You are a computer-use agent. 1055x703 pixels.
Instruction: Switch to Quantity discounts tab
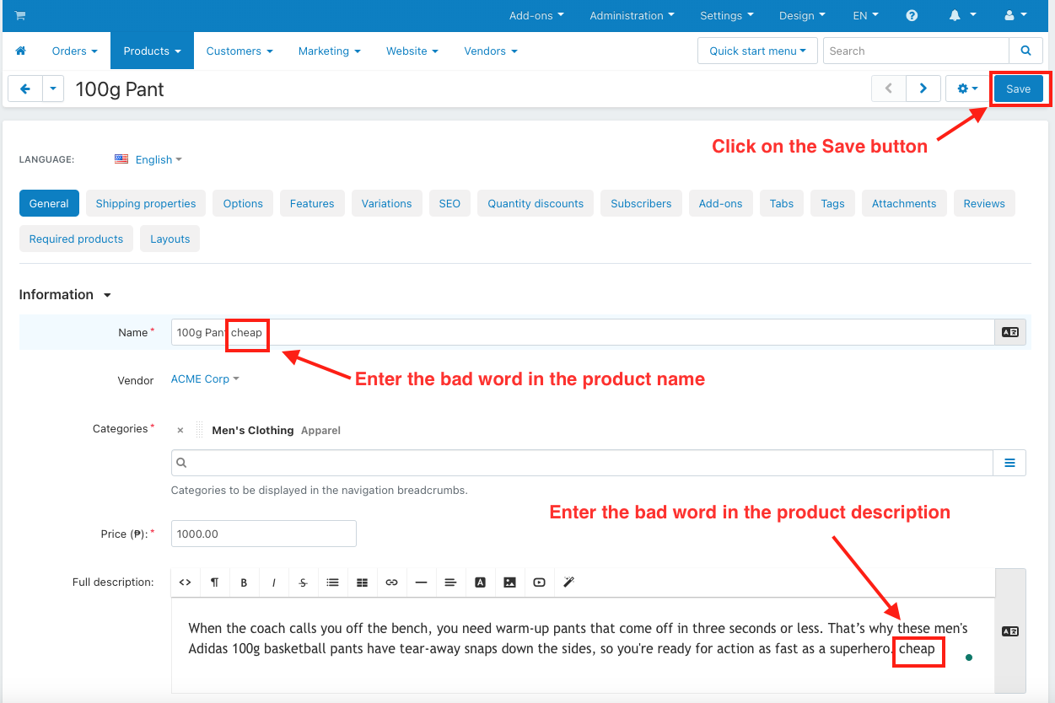click(536, 203)
